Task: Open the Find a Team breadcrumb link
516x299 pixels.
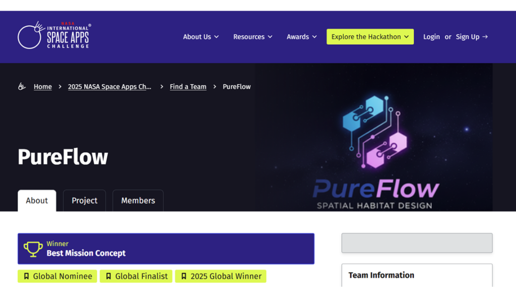Action: point(188,87)
